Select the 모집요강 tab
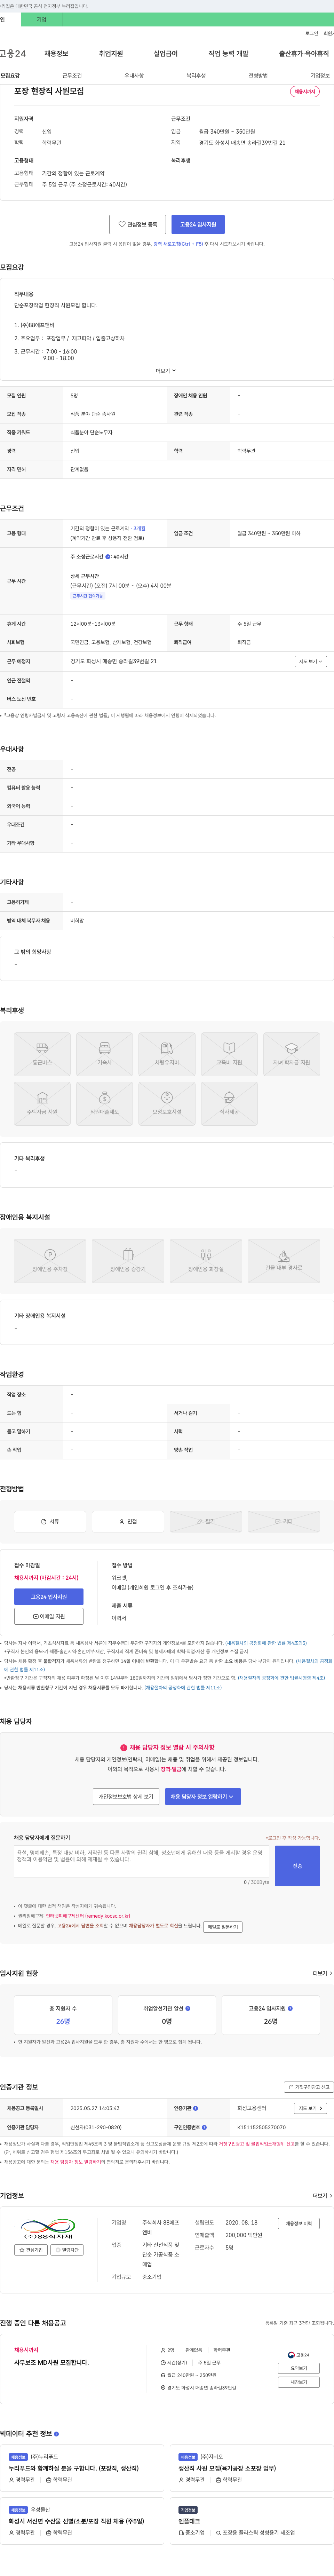The image size is (334, 2576). (10, 76)
